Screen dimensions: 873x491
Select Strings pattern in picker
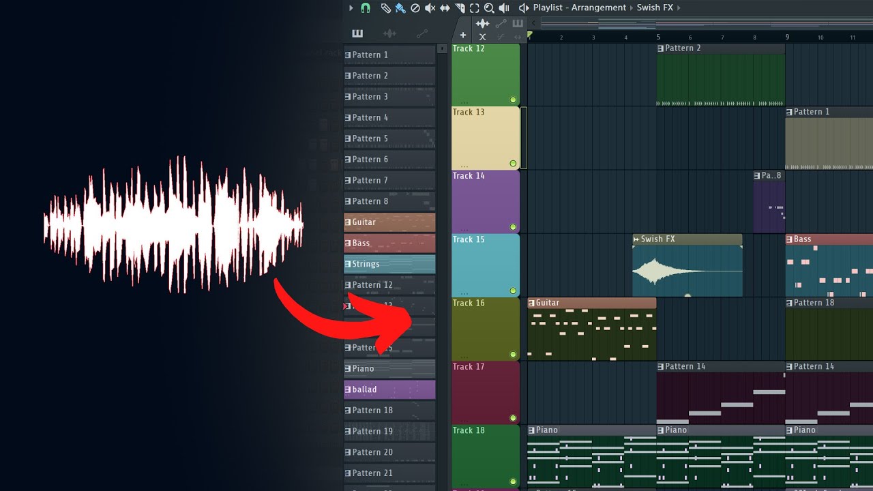tap(389, 264)
